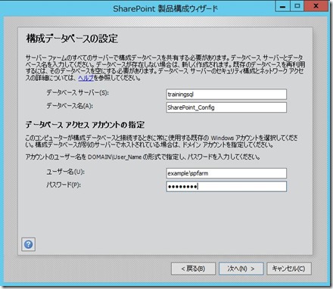Select the heading 構成データベースの設定
The width and height of the screenshot is (333, 289).
[72, 39]
